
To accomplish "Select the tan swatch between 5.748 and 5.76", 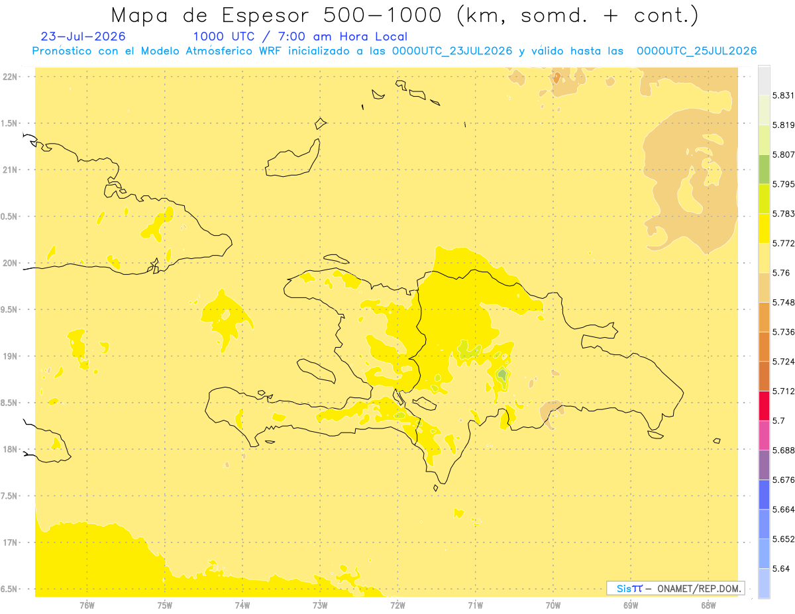I will click(764, 287).
